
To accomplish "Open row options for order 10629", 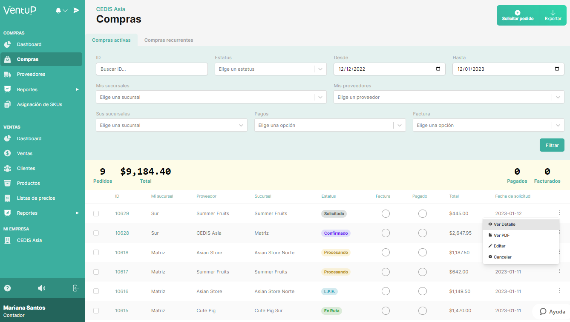I will [x=559, y=213].
